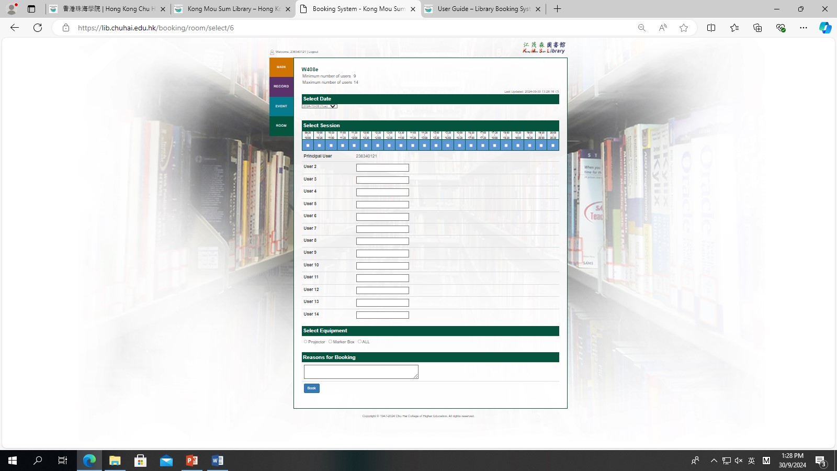Select the Marker Box equipment option

tap(330, 342)
